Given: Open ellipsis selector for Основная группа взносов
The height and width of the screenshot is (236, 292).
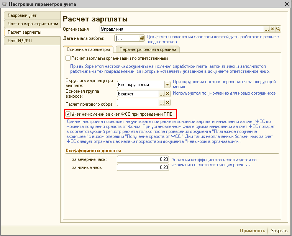Looking at the screenshot, I should (162, 93).
